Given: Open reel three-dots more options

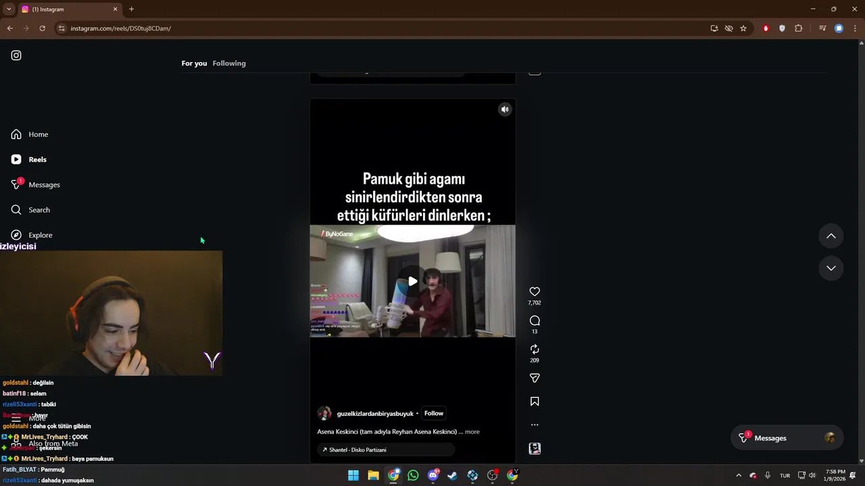Looking at the screenshot, I should tap(535, 425).
